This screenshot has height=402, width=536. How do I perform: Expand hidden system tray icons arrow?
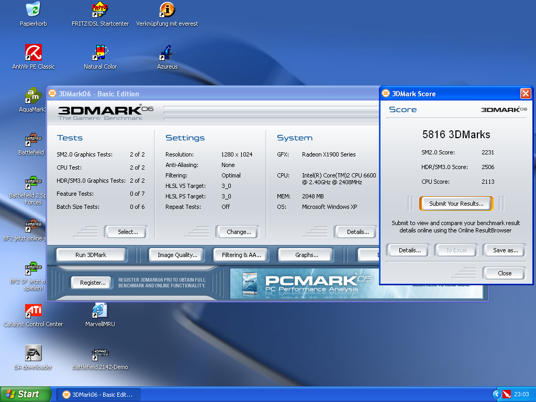coord(497,395)
